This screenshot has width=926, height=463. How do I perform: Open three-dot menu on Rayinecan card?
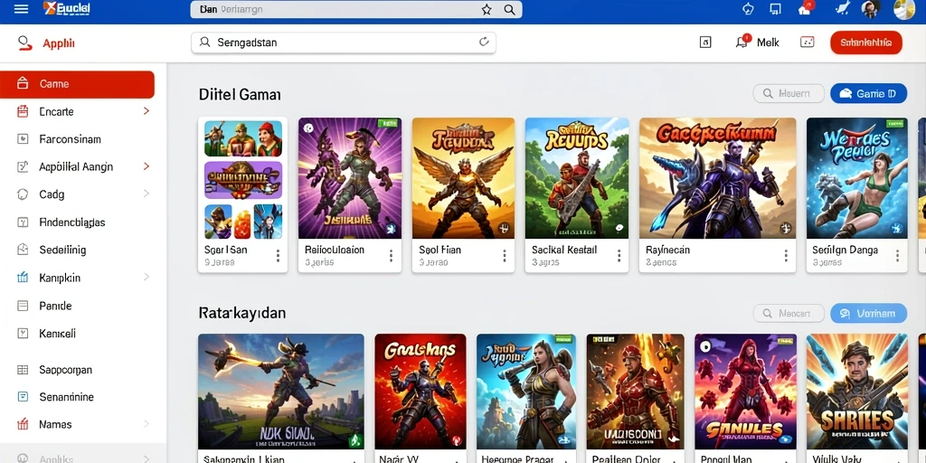pyautogui.click(x=786, y=256)
